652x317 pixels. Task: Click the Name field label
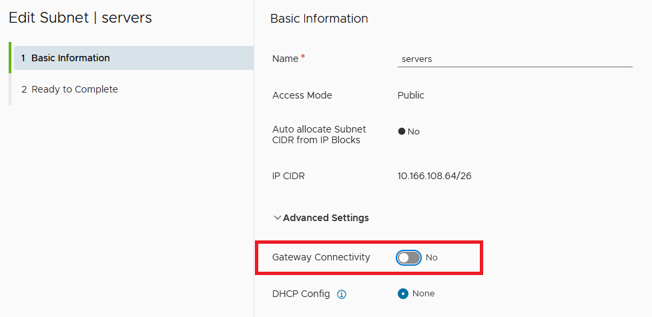coord(285,59)
